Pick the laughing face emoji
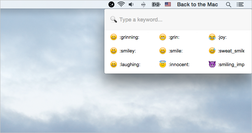Image resolution: width=252 pixels, height=133 pixels. 114,64
